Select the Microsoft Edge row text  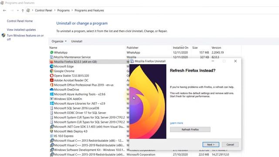click(x=64, y=66)
